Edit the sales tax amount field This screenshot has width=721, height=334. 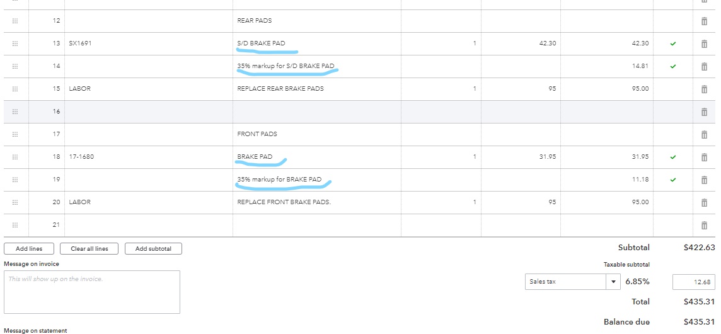click(x=694, y=282)
